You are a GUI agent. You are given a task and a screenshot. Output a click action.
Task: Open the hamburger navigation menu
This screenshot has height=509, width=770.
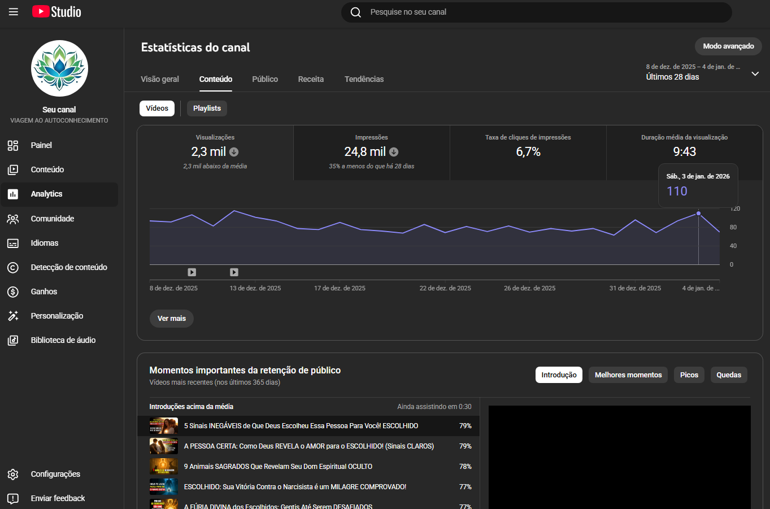pos(14,12)
